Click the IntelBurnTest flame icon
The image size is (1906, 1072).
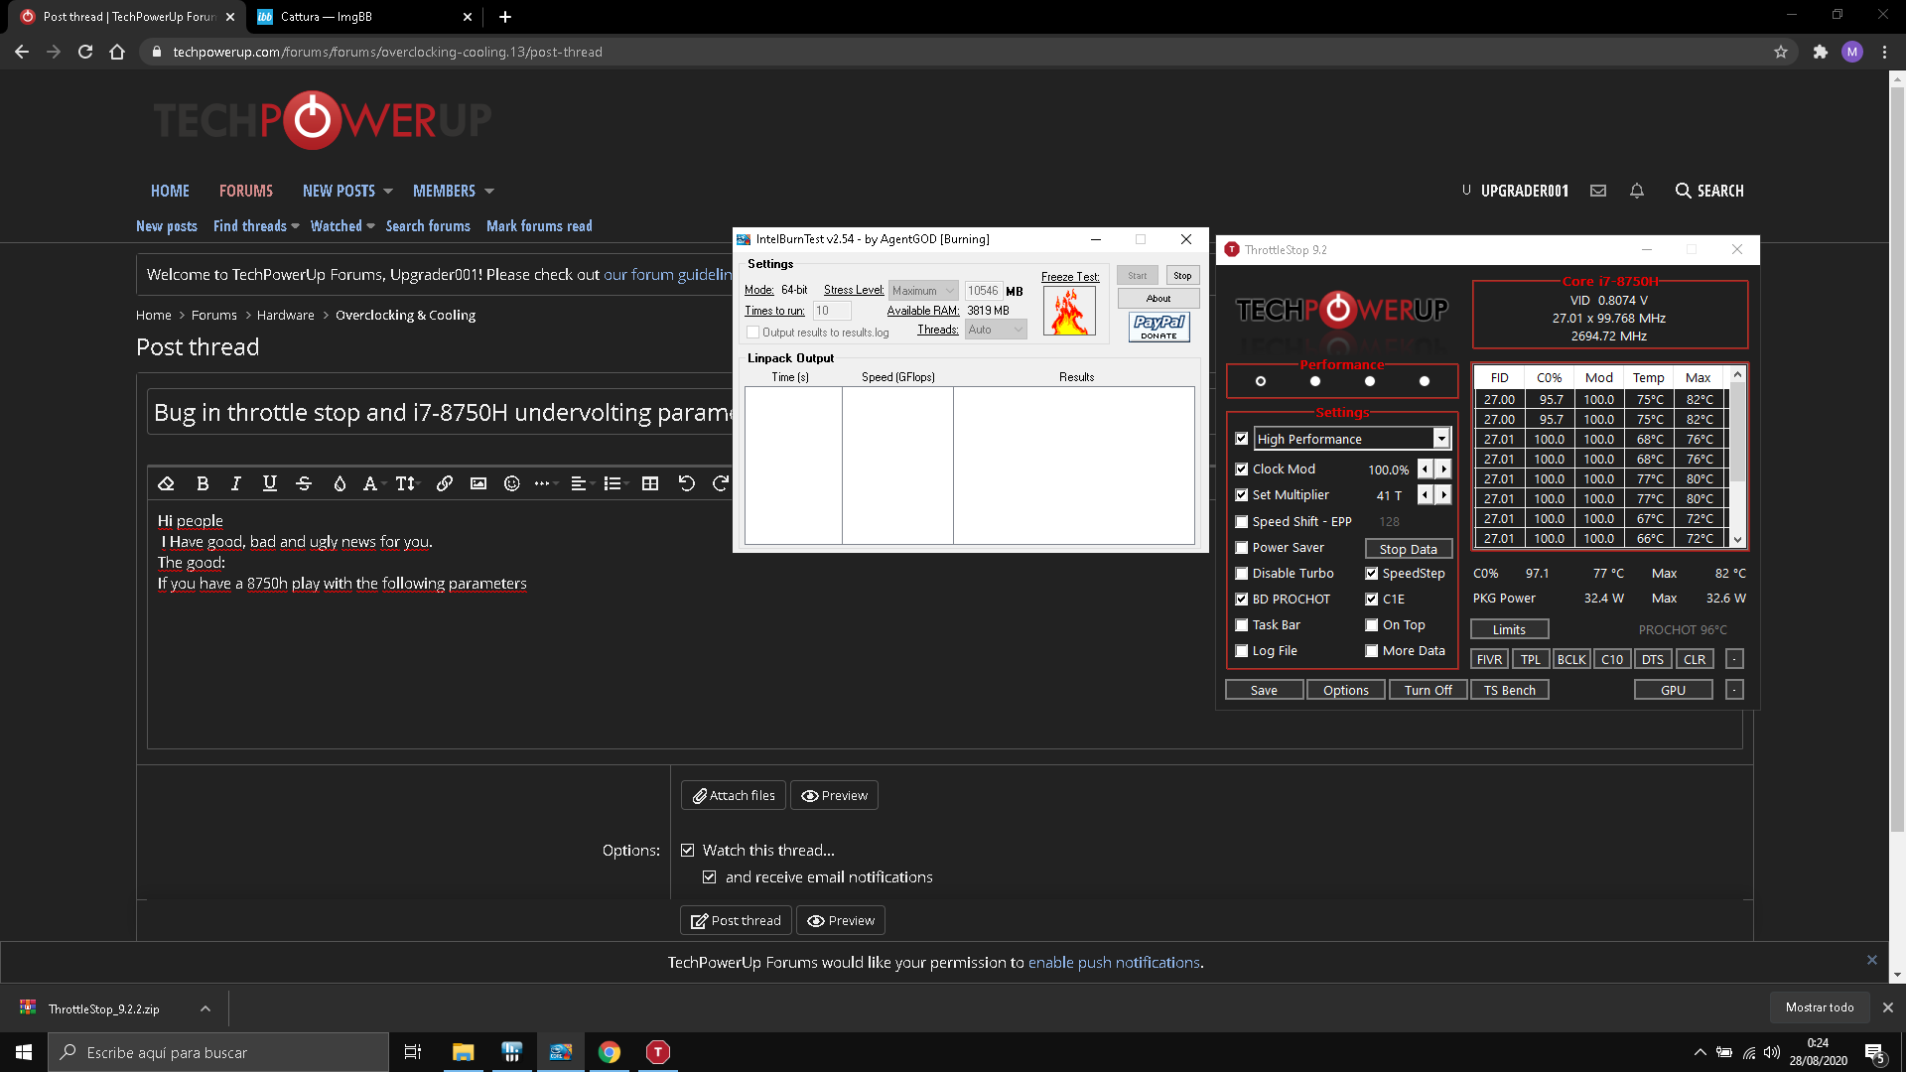(1069, 314)
